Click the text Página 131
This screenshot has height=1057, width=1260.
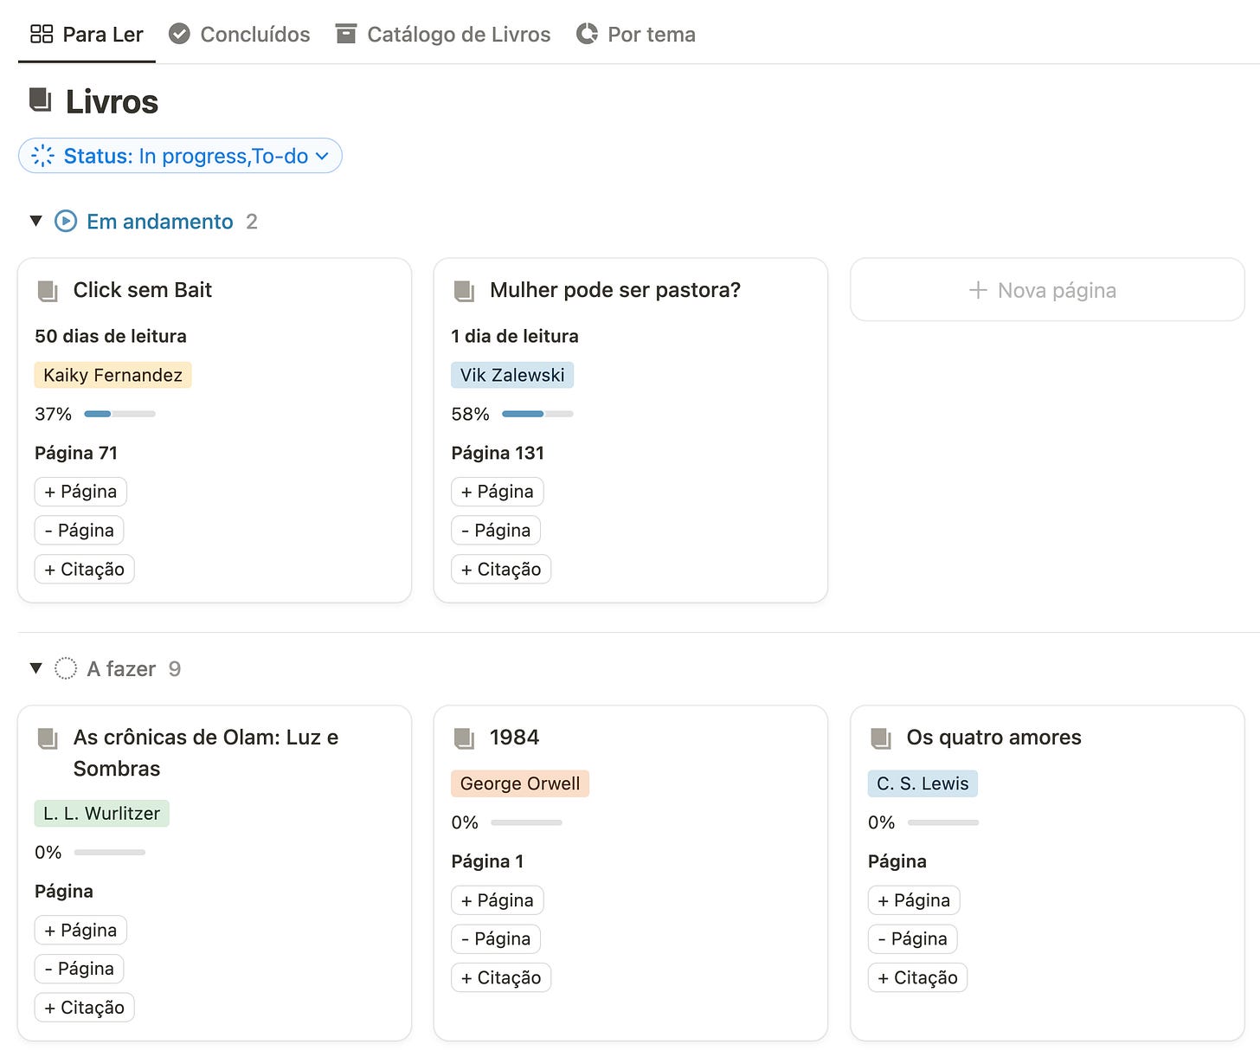[x=498, y=453]
